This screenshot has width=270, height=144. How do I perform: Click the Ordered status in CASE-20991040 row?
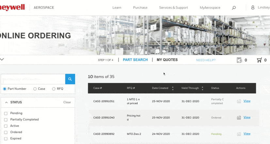pyautogui.click(x=216, y=118)
